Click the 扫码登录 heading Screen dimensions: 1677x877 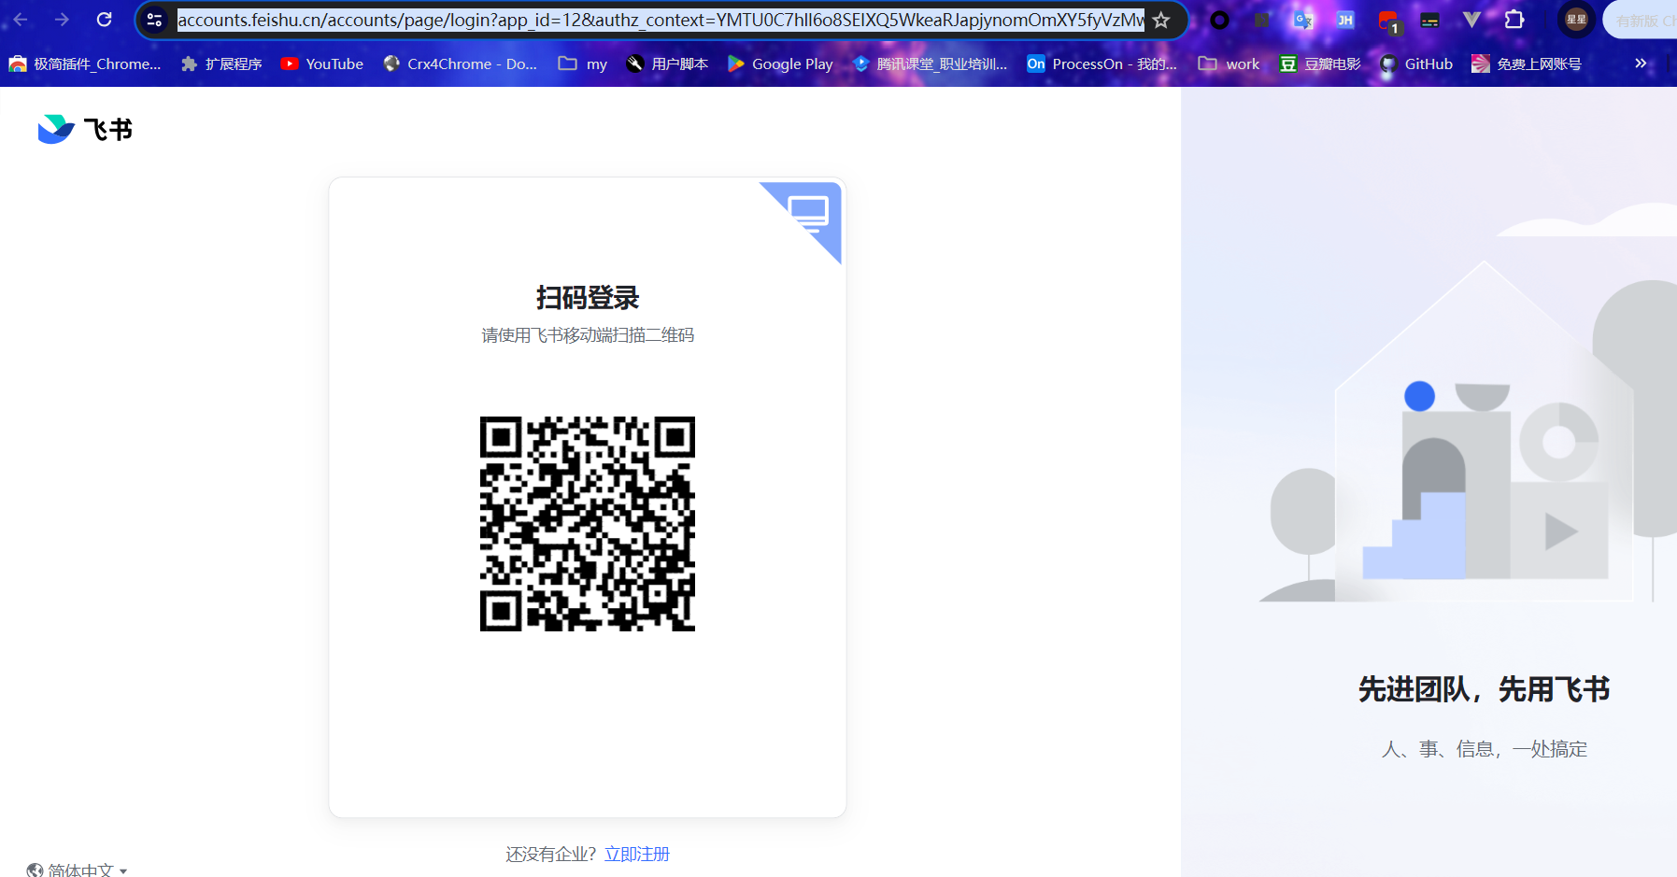pyautogui.click(x=588, y=298)
